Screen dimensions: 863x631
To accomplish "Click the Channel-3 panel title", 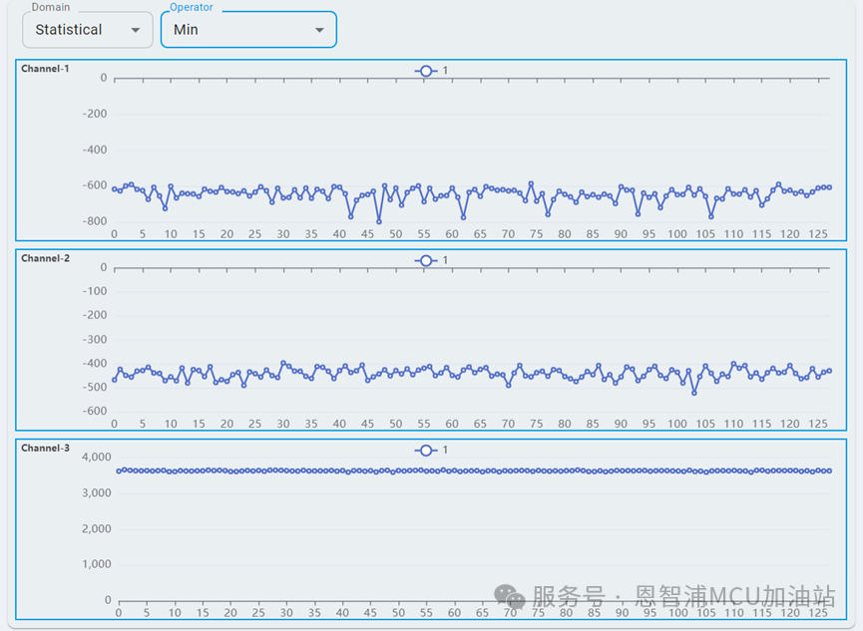I will click(45, 448).
